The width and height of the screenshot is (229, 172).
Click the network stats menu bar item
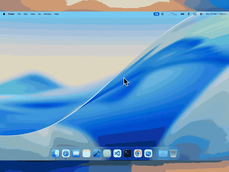172,14
